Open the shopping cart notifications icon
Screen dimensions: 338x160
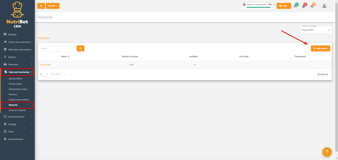coord(295,6)
